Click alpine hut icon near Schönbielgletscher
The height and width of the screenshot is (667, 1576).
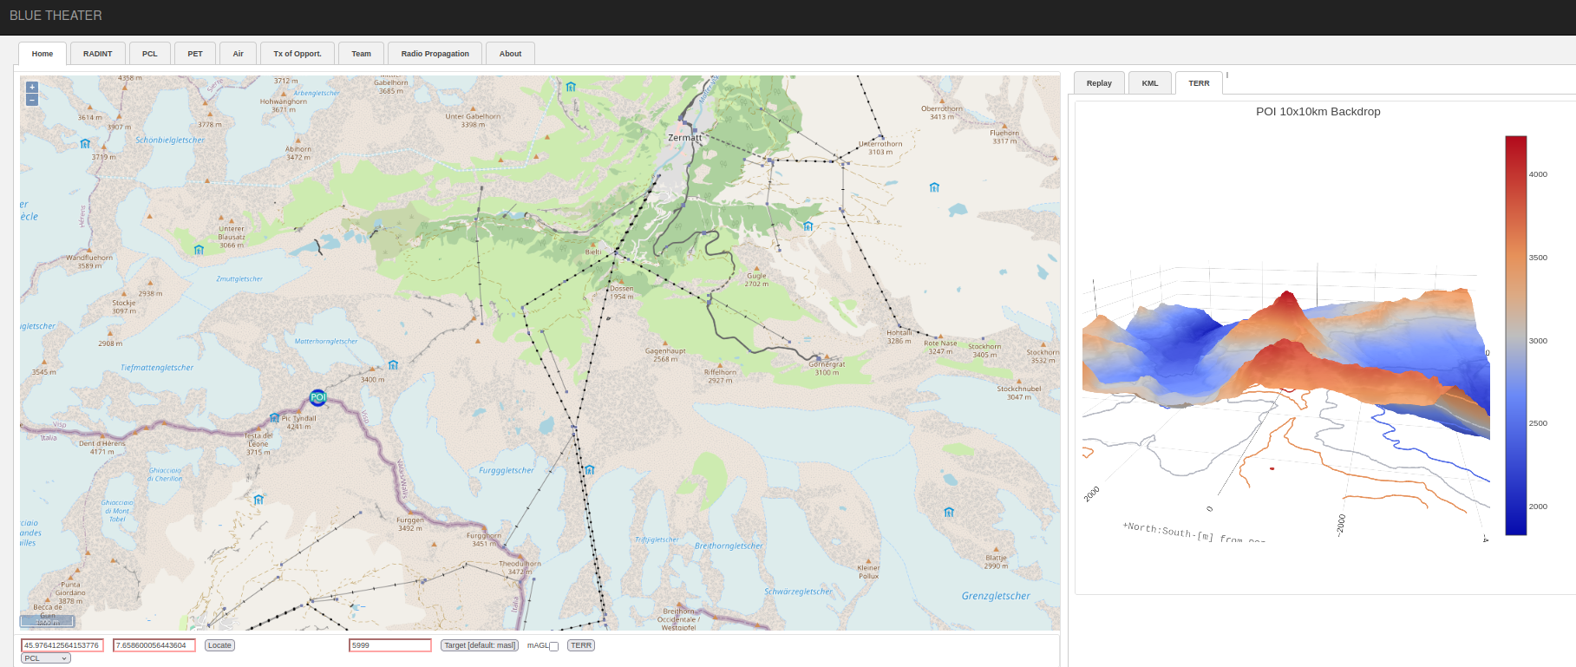click(85, 143)
